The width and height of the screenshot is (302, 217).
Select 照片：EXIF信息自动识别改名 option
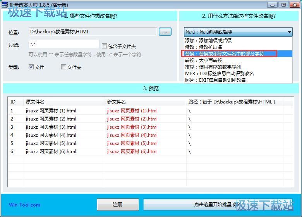click(238, 80)
